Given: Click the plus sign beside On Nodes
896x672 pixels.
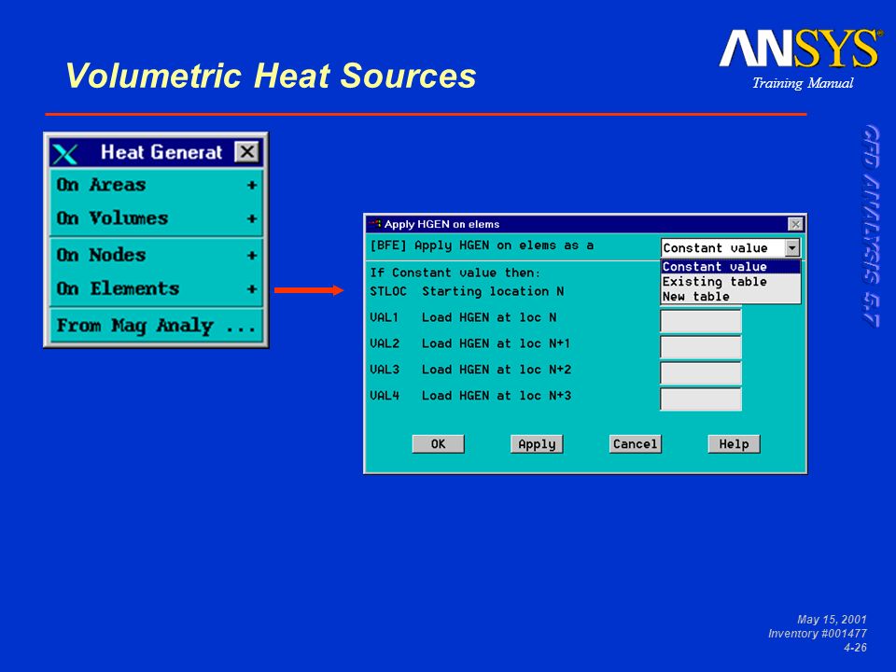Looking at the screenshot, I should 251,256.
